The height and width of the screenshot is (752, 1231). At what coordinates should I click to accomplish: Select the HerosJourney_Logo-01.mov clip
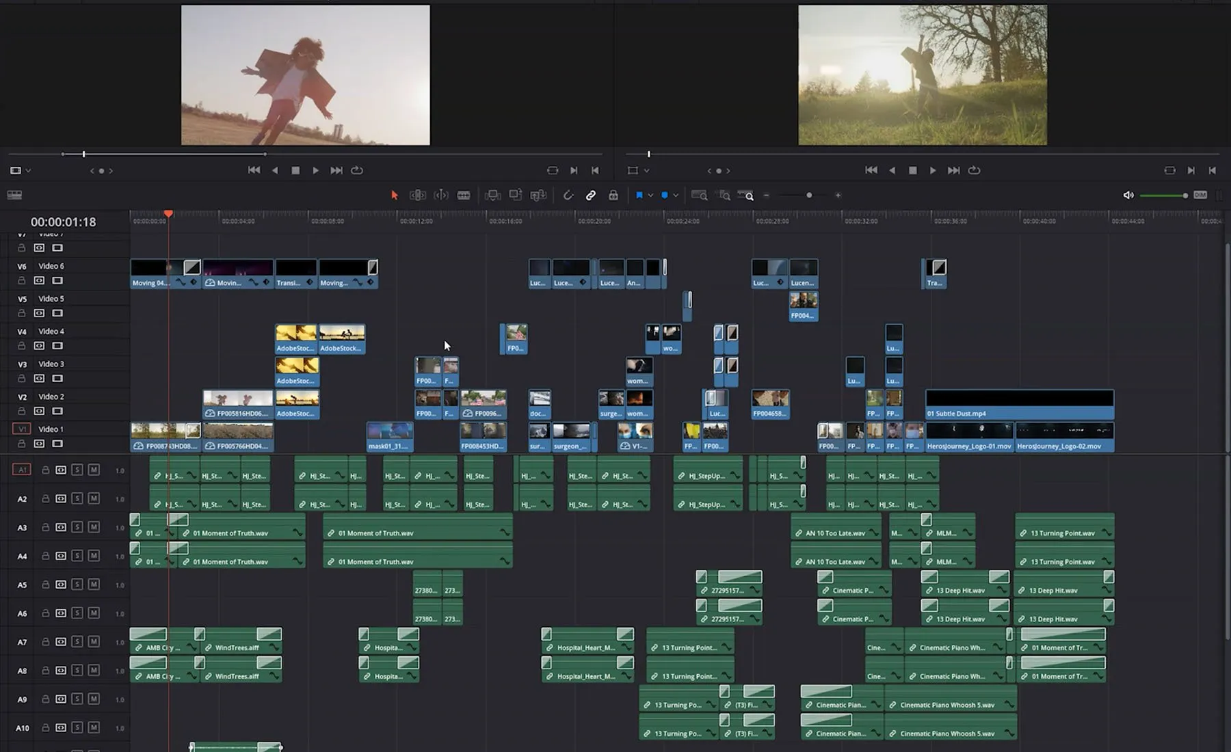coord(969,438)
